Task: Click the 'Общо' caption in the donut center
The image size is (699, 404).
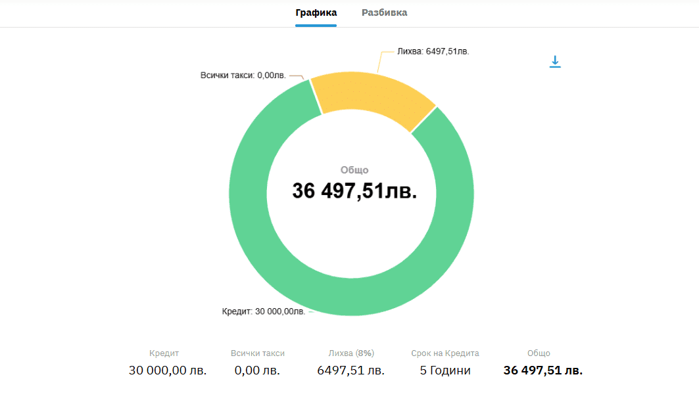Action: tap(354, 170)
